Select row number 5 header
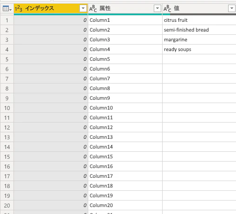 7,59
